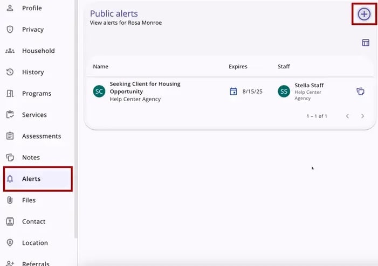Sort by the Expires column header
378x266 pixels.
pyautogui.click(x=238, y=67)
